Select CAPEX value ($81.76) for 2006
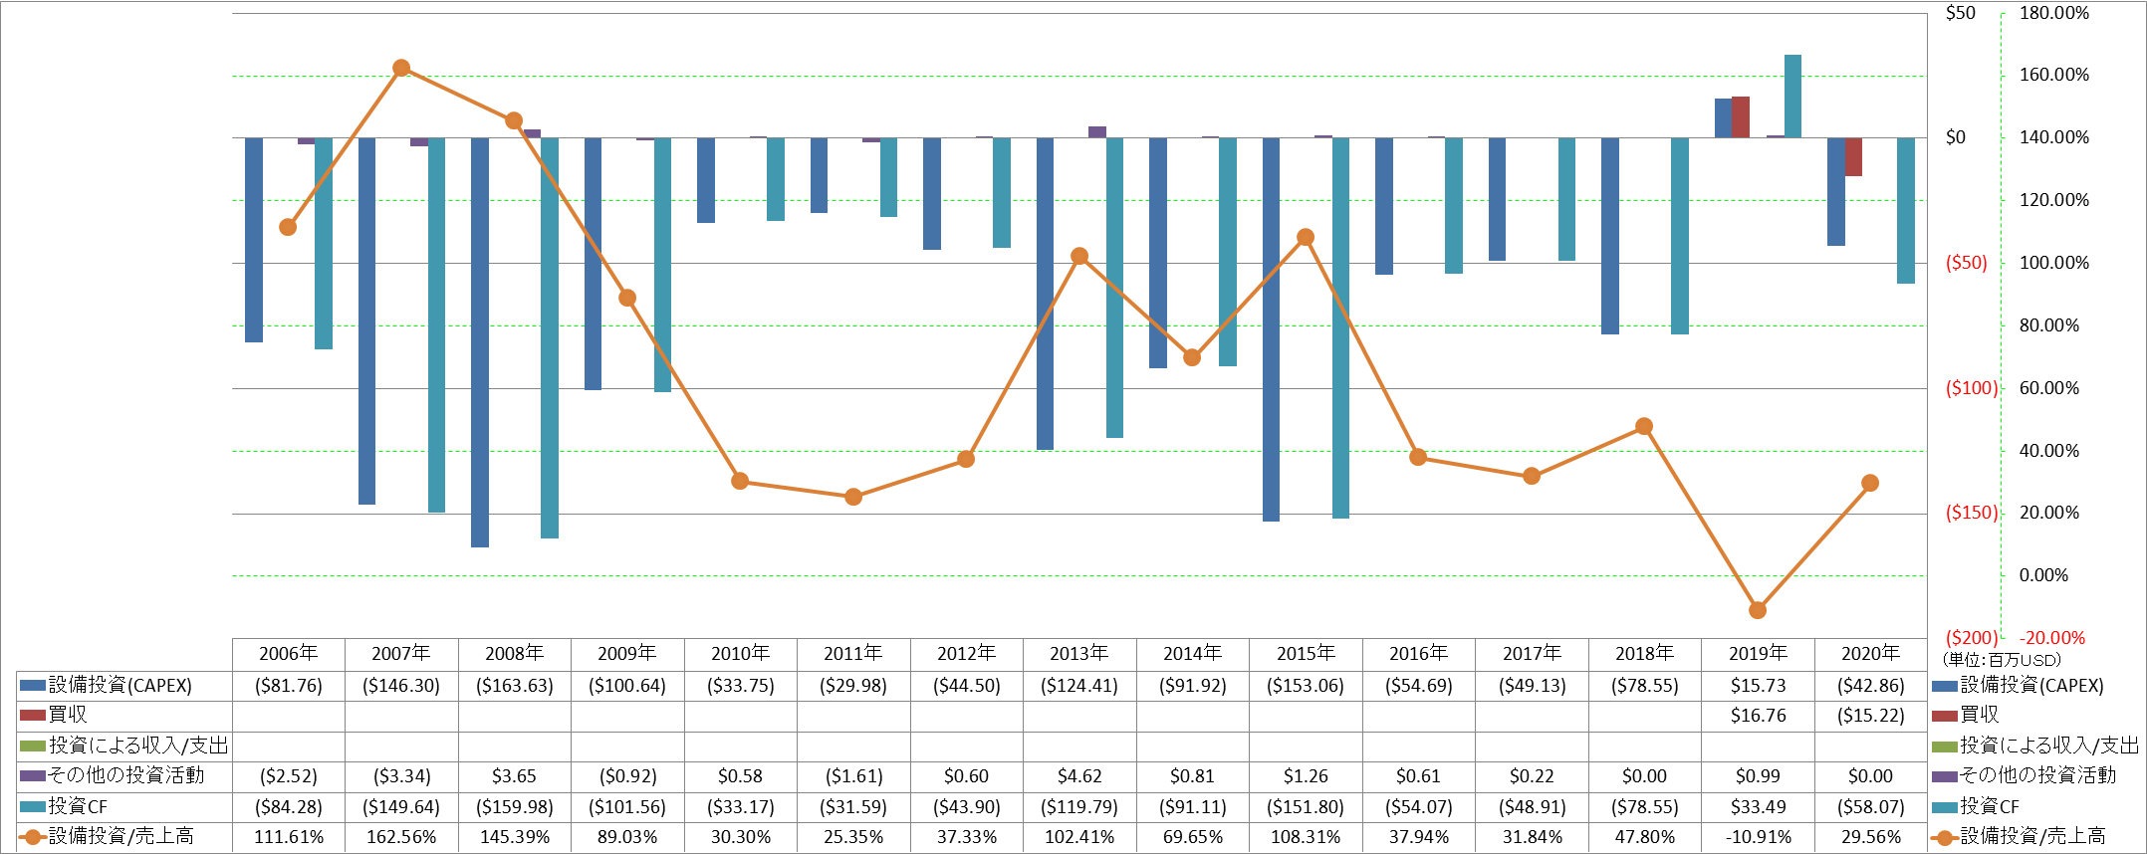The image size is (2147, 854). coord(289,686)
